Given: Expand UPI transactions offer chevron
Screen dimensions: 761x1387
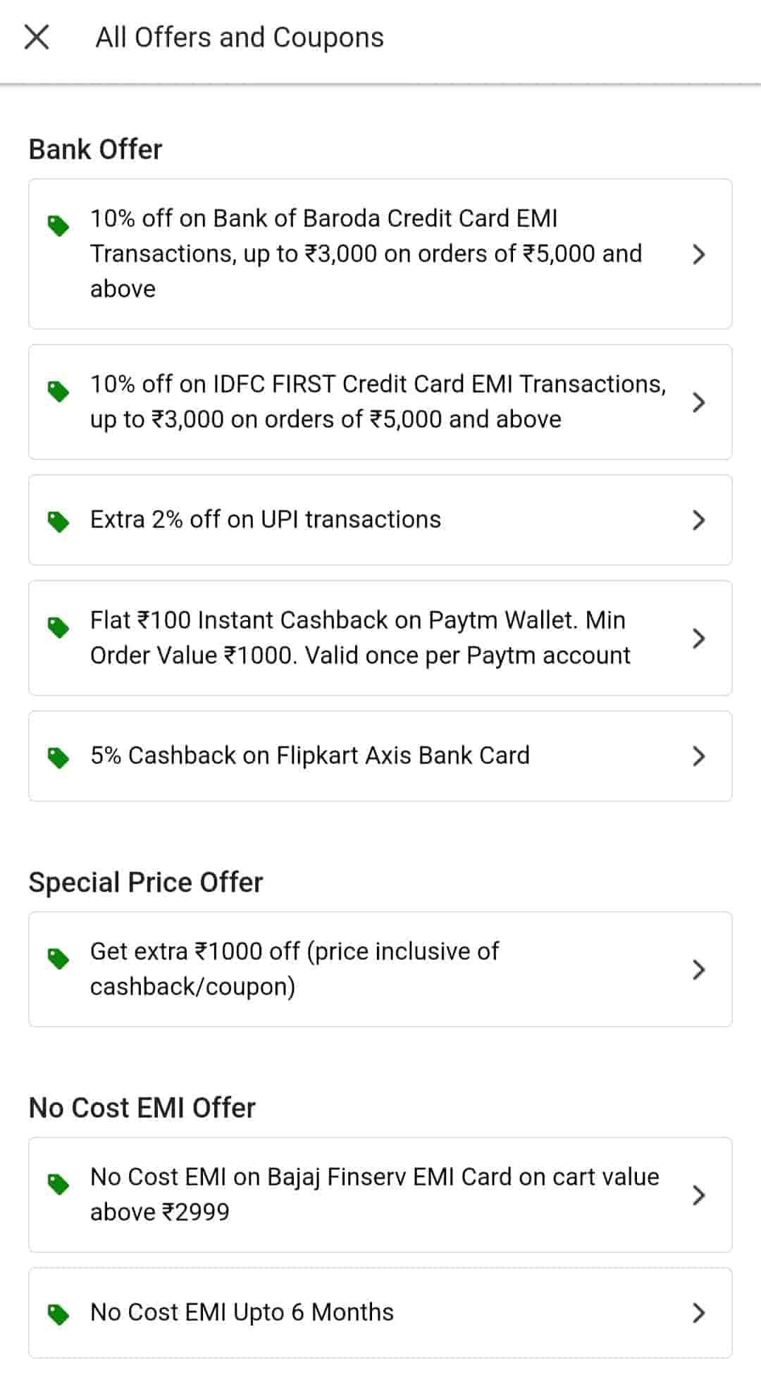Looking at the screenshot, I should (698, 520).
